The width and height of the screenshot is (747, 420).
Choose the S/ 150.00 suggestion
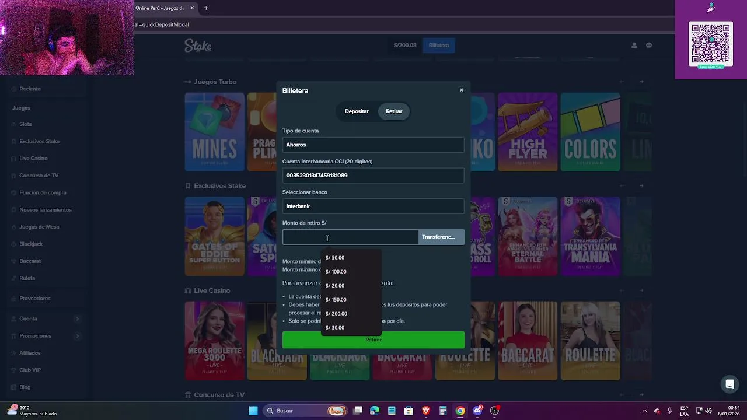pyautogui.click(x=351, y=300)
